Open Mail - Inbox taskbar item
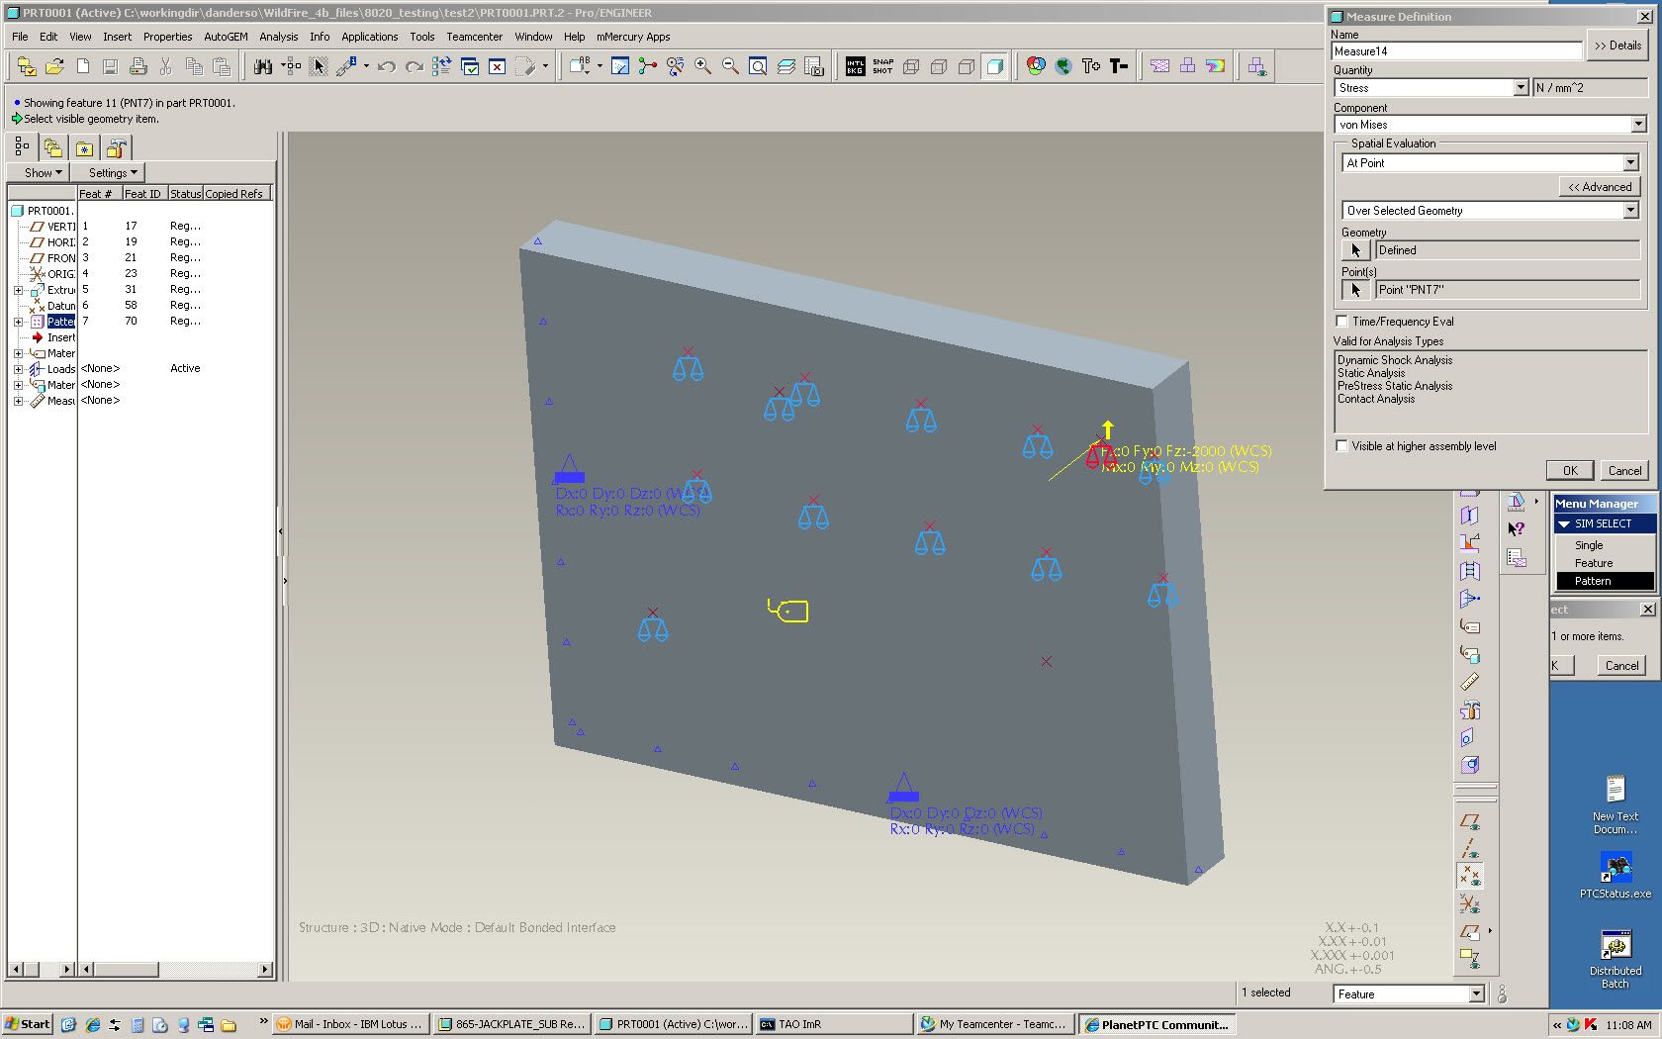This screenshot has height=1039, width=1662. (x=350, y=1024)
